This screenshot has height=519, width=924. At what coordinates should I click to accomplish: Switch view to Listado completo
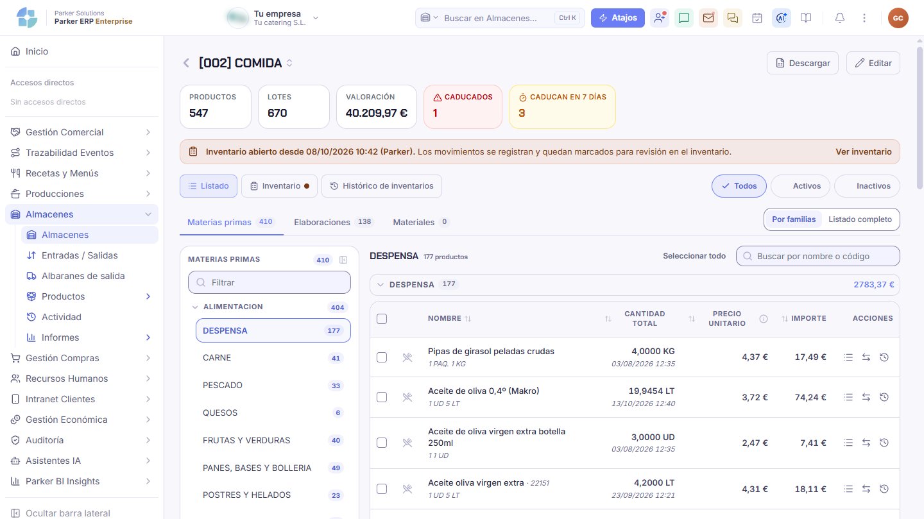coord(860,219)
